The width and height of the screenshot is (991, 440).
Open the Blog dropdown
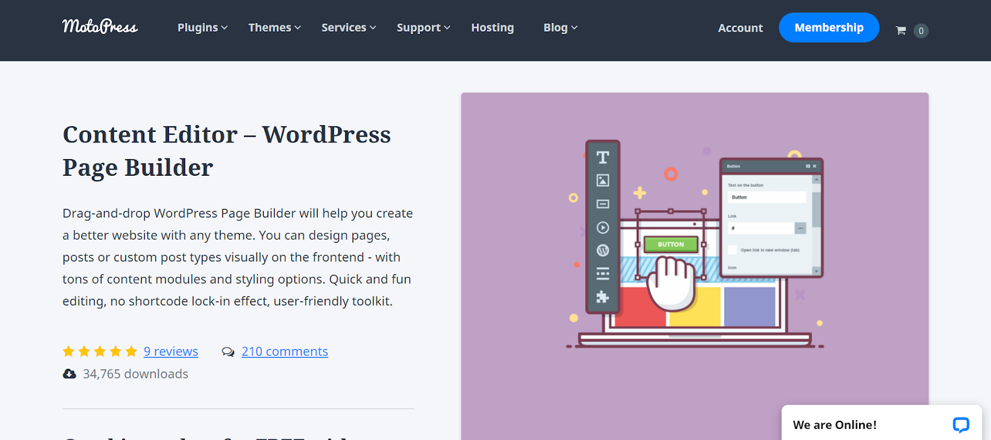click(561, 27)
